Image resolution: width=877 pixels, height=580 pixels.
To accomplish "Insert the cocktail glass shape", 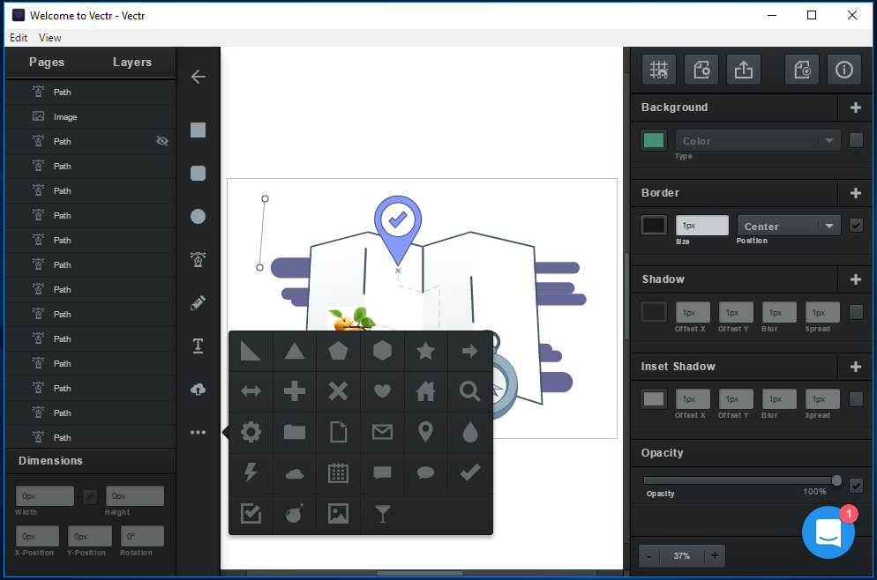I will coord(382,514).
